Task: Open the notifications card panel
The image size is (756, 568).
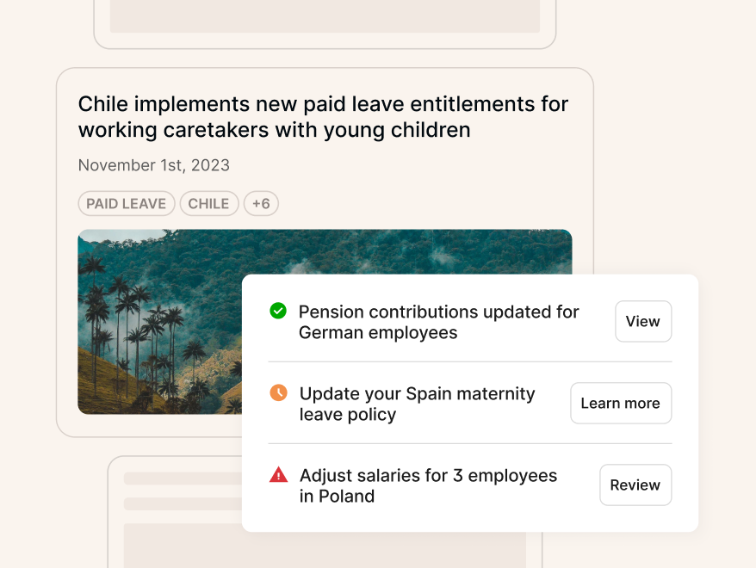Action: click(472, 403)
